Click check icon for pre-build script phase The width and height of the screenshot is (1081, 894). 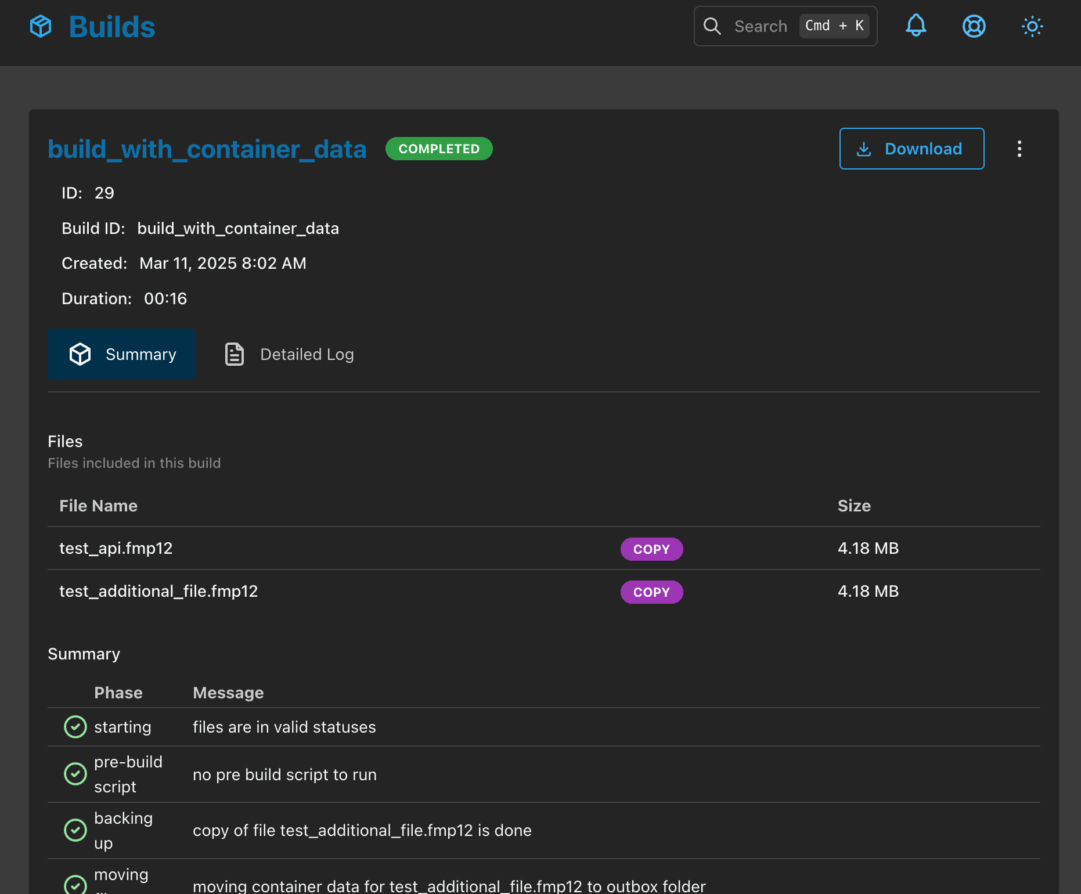[x=75, y=774]
